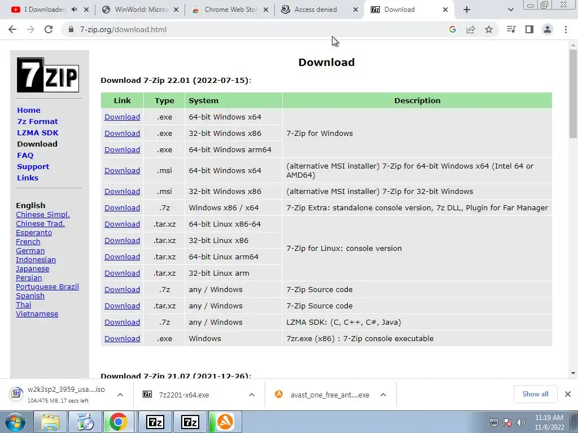Open Support in the sidebar
This screenshot has height=433, width=578.
point(33,166)
